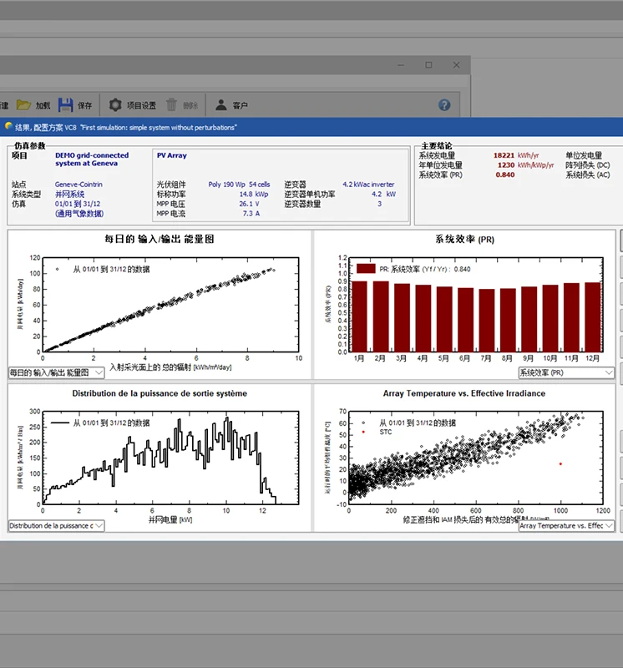Screen dimensions: 623x668
Task: Click '(通用气象数据)' text
Action: [79, 214]
